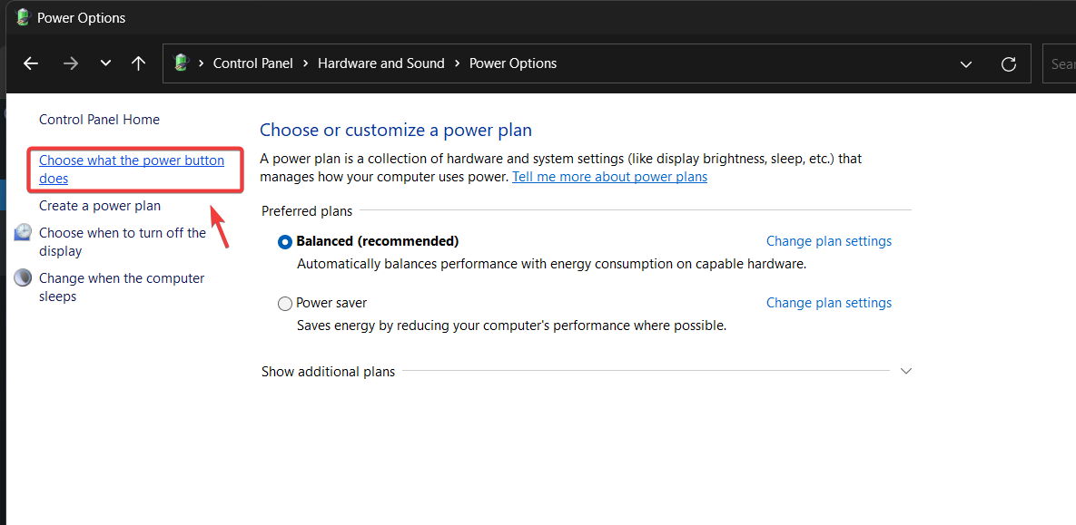The width and height of the screenshot is (1076, 525).
Task: Change plan settings for Power saver
Action: pos(828,303)
